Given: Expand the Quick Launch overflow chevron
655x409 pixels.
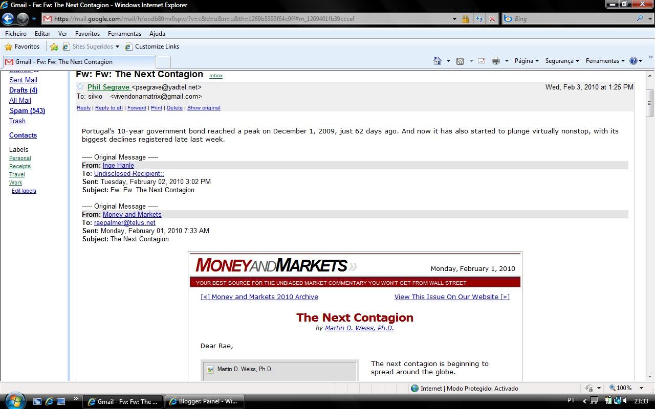Looking at the screenshot, I should 76,399.
